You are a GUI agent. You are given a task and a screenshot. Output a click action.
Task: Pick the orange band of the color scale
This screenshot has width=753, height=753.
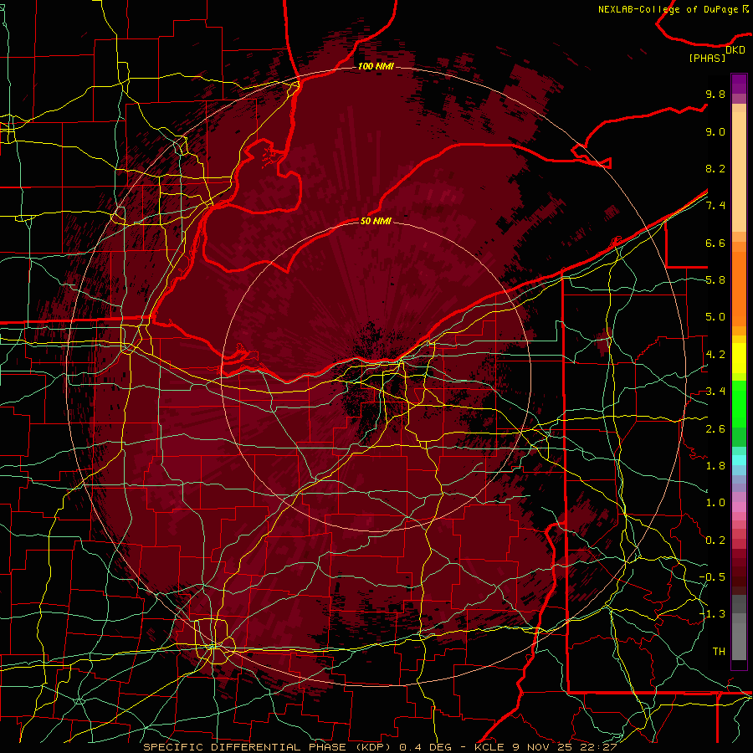pyautogui.click(x=739, y=288)
